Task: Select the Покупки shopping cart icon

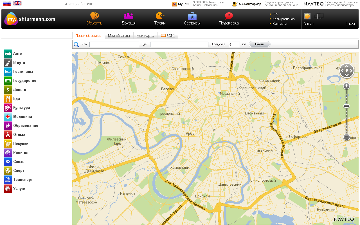Action: [8, 144]
